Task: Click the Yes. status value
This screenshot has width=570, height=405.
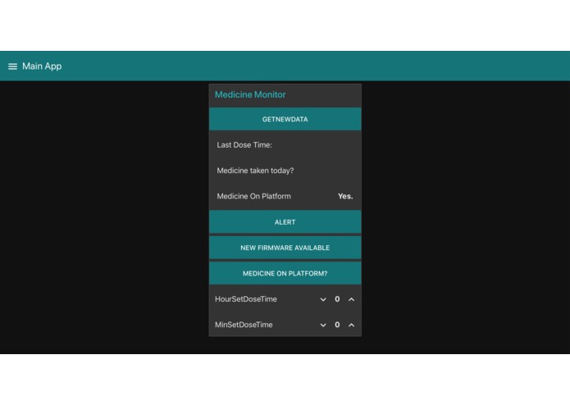Action: click(345, 196)
